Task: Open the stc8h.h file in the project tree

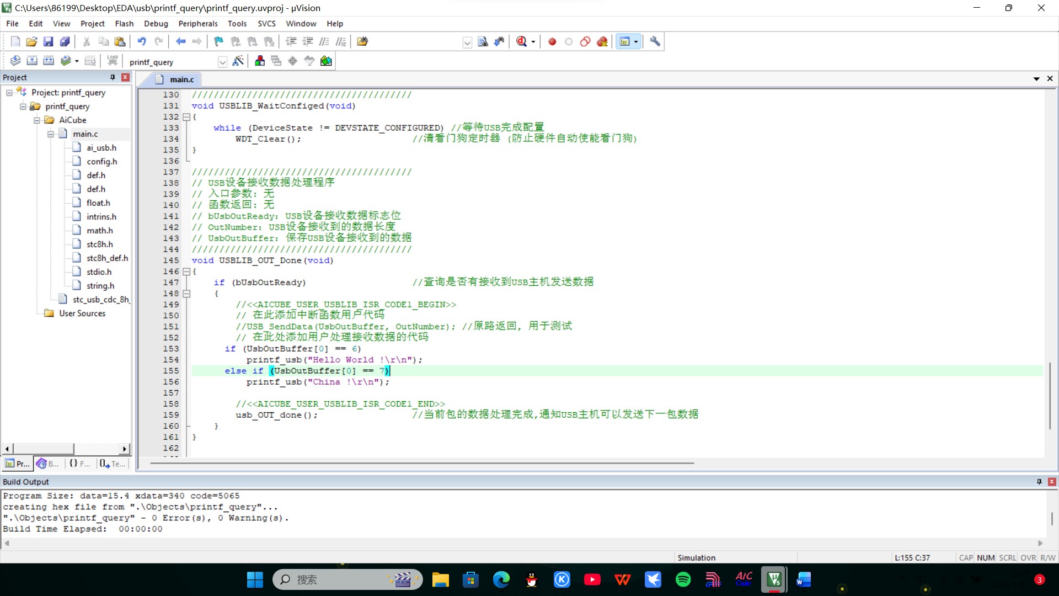Action: (99, 244)
